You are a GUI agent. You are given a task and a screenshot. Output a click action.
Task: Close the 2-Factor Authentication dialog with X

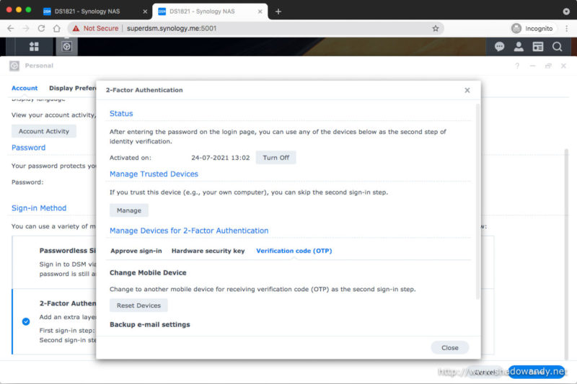tap(467, 90)
